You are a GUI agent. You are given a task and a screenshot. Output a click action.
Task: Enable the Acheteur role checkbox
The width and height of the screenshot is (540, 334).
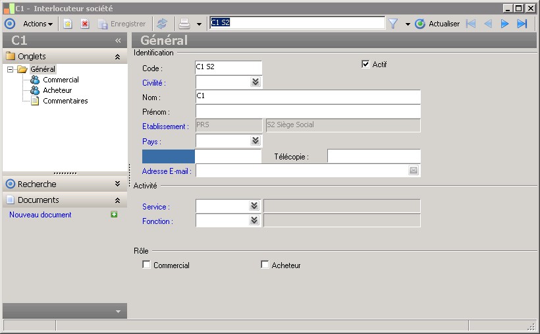click(265, 265)
